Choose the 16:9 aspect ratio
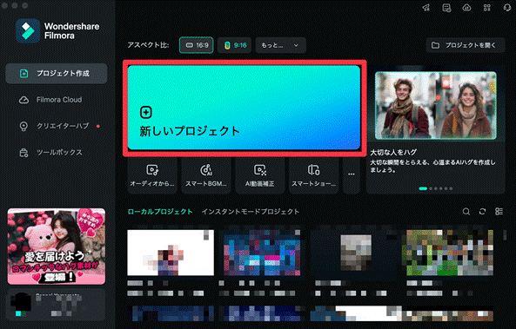Viewport: 516px width, 329px height. pos(197,45)
